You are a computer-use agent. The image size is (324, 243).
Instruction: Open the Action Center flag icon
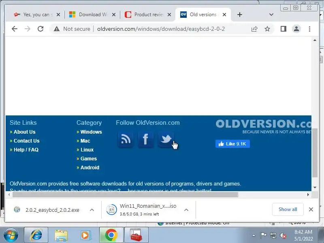tap(263, 235)
